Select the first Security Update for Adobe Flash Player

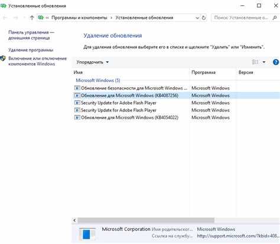119,103
